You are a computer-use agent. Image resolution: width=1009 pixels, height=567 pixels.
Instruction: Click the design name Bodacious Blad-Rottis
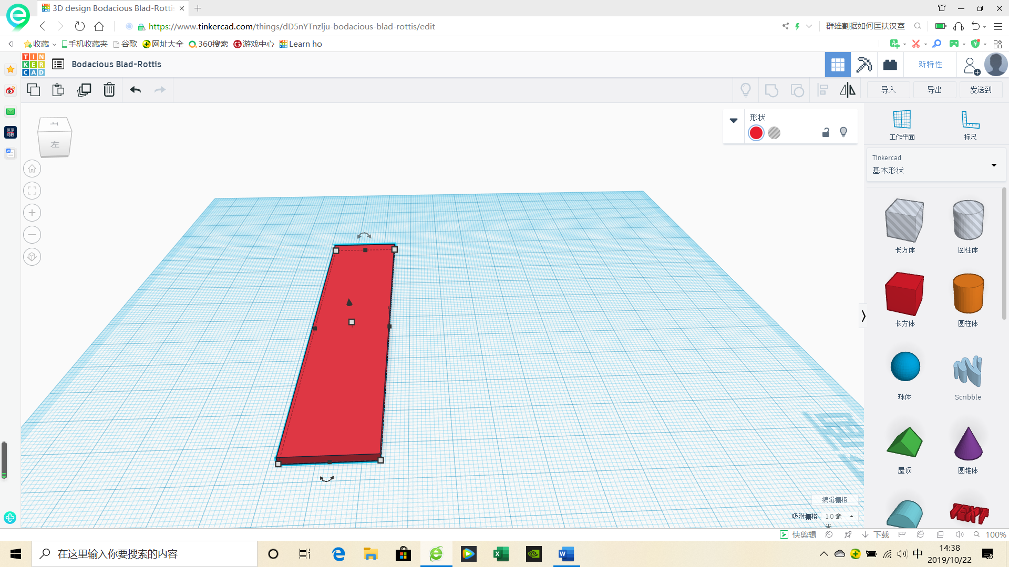pos(116,64)
